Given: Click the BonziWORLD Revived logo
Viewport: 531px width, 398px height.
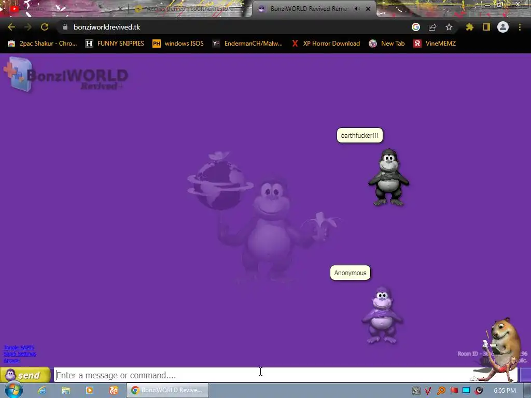Looking at the screenshot, I should pyautogui.click(x=66, y=75).
